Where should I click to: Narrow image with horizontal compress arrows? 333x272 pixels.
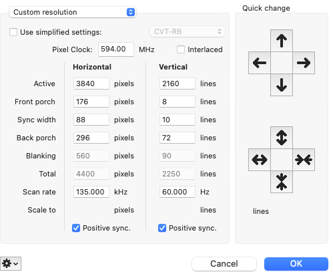[304, 160]
